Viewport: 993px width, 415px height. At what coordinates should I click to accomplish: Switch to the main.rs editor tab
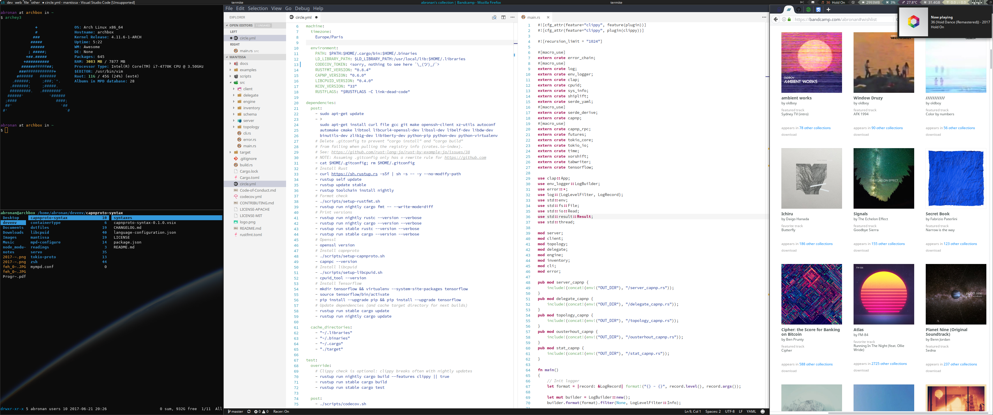[533, 17]
